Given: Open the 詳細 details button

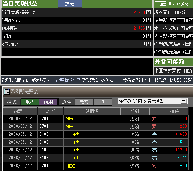Looking at the screenshot, I should coord(70,4).
